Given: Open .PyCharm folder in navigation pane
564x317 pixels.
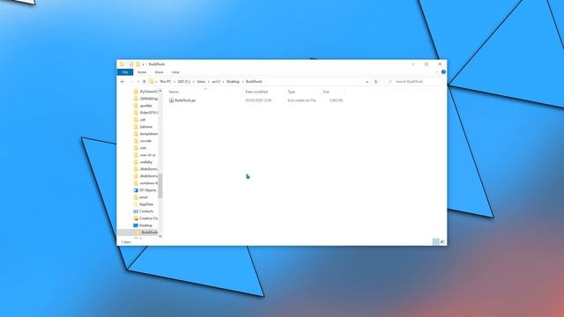Looking at the screenshot, I should [148, 92].
